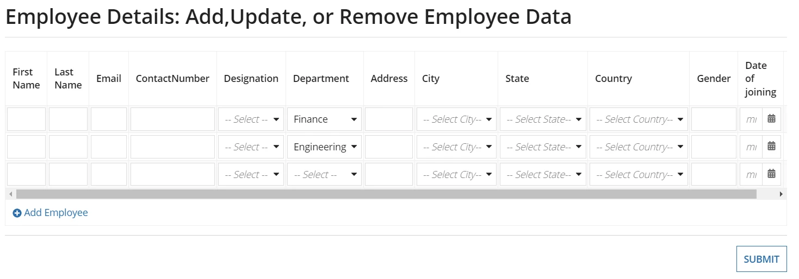Screen dimensions: 799x279
Task: Open the Engineering department dropdown
Action: [324, 147]
